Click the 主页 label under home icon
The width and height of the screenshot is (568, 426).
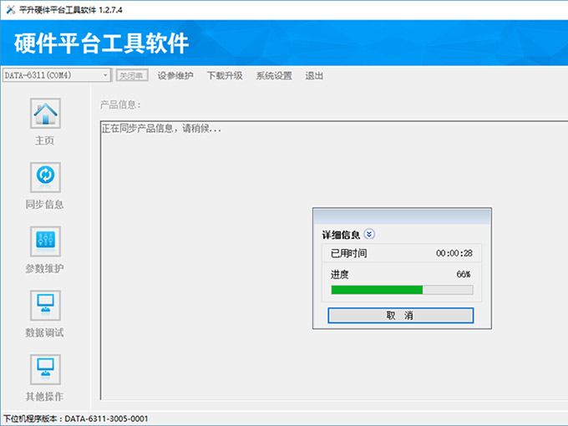[44, 140]
